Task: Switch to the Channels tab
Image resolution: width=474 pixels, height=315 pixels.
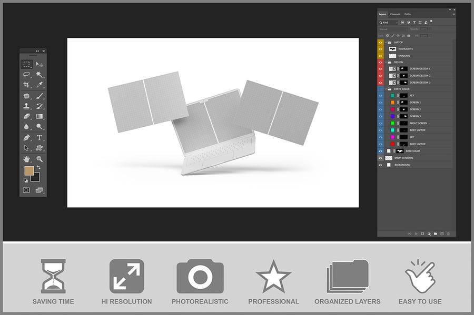Action: [x=395, y=14]
